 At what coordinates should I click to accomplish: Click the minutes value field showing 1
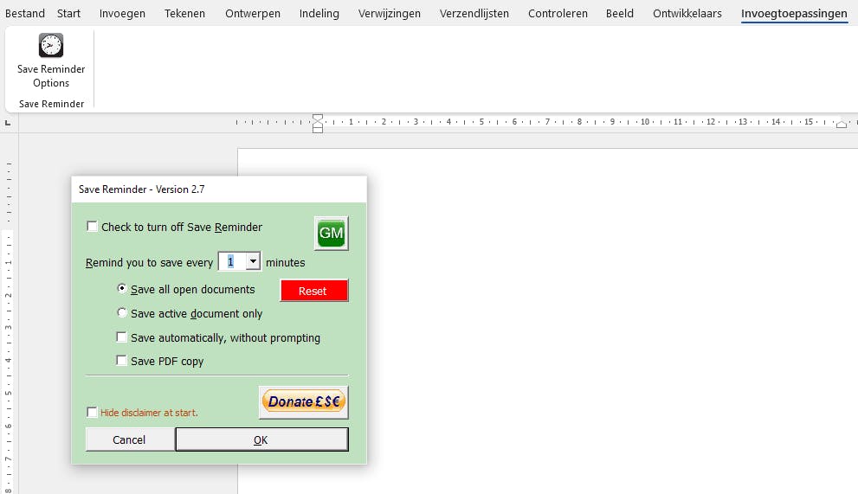pyautogui.click(x=232, y=262)
